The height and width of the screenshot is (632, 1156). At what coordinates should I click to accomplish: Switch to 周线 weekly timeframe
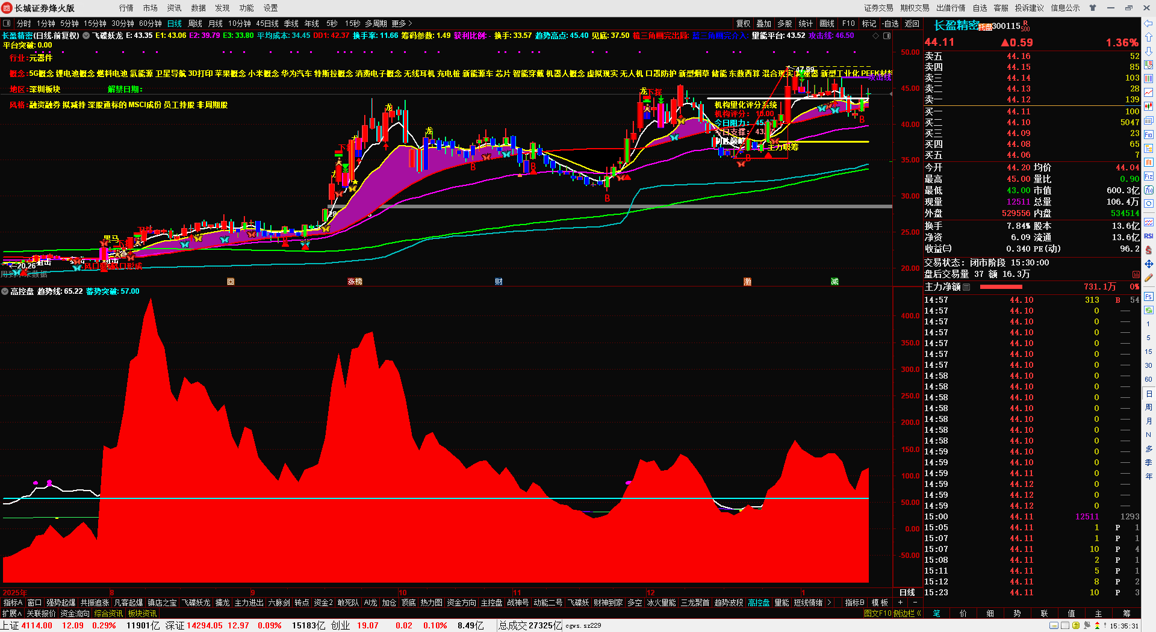[195, 23]
